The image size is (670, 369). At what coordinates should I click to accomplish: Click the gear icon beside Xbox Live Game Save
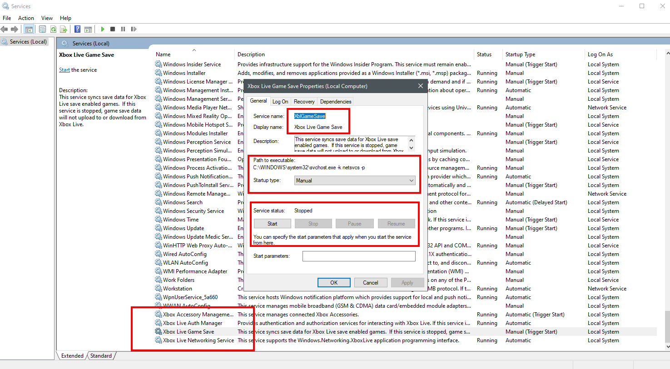click(159, 332)
